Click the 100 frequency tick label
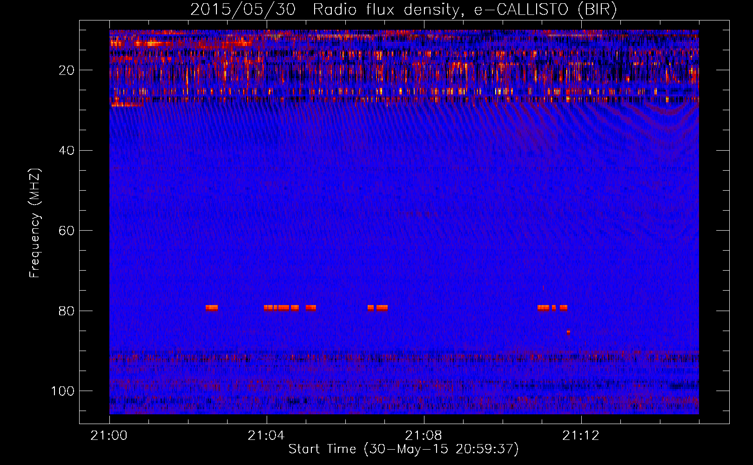This screenshot has height=465, width=753. coord(63,391)
